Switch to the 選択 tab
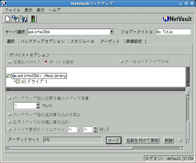The height and width of the screenshot is (163, 196). point(11,41)
